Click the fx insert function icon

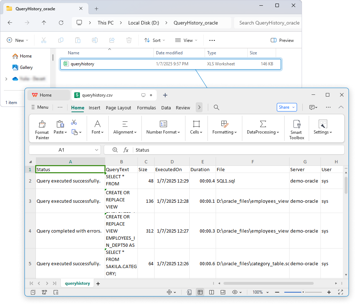[126, 150]
